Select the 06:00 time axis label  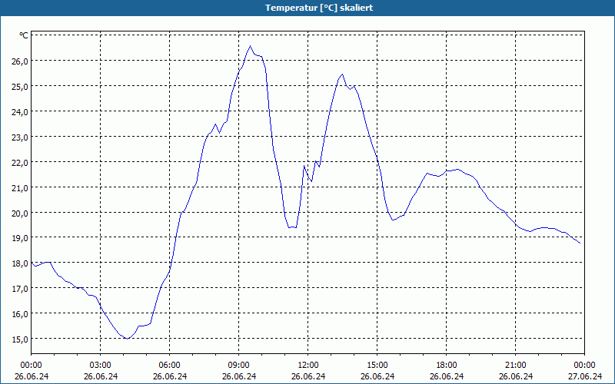(169, 366)
